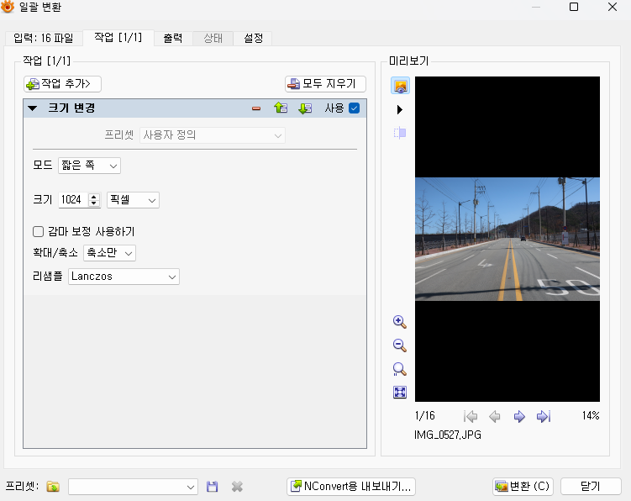The height and width of the screenshot is (501, 631).
Task: Switch to the 입력: 16 파일 tab
Action: (x=44, y=39)
